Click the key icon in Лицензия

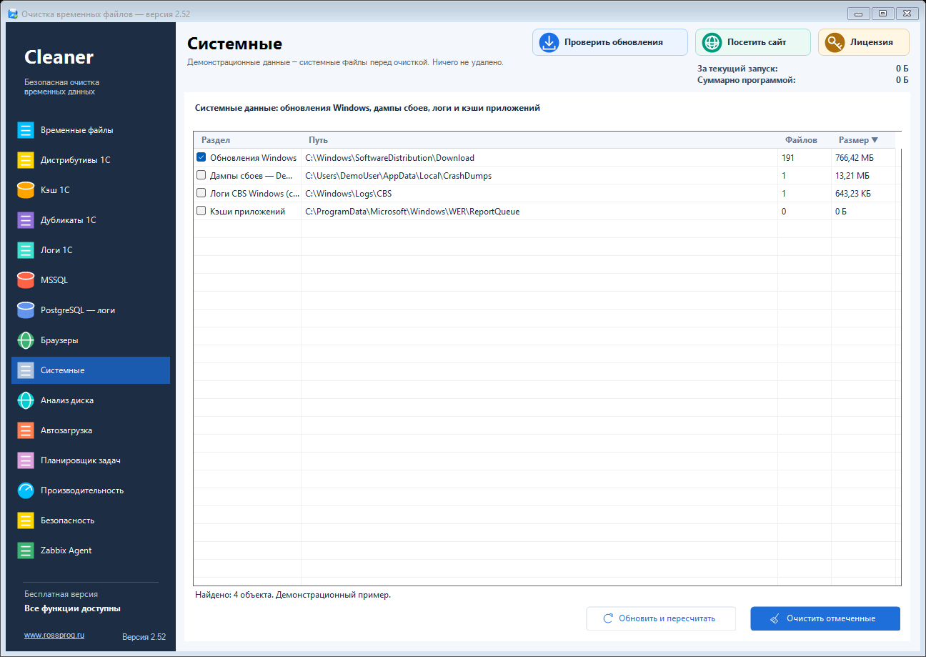[x=835, y=42]
